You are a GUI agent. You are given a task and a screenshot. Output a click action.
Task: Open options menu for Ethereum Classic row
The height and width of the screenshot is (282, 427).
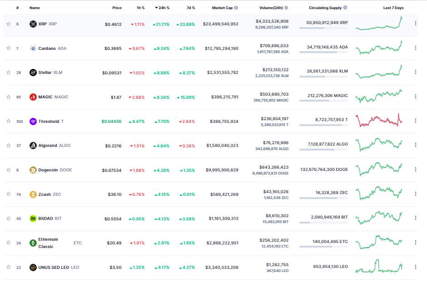click(x=416, y=243)
